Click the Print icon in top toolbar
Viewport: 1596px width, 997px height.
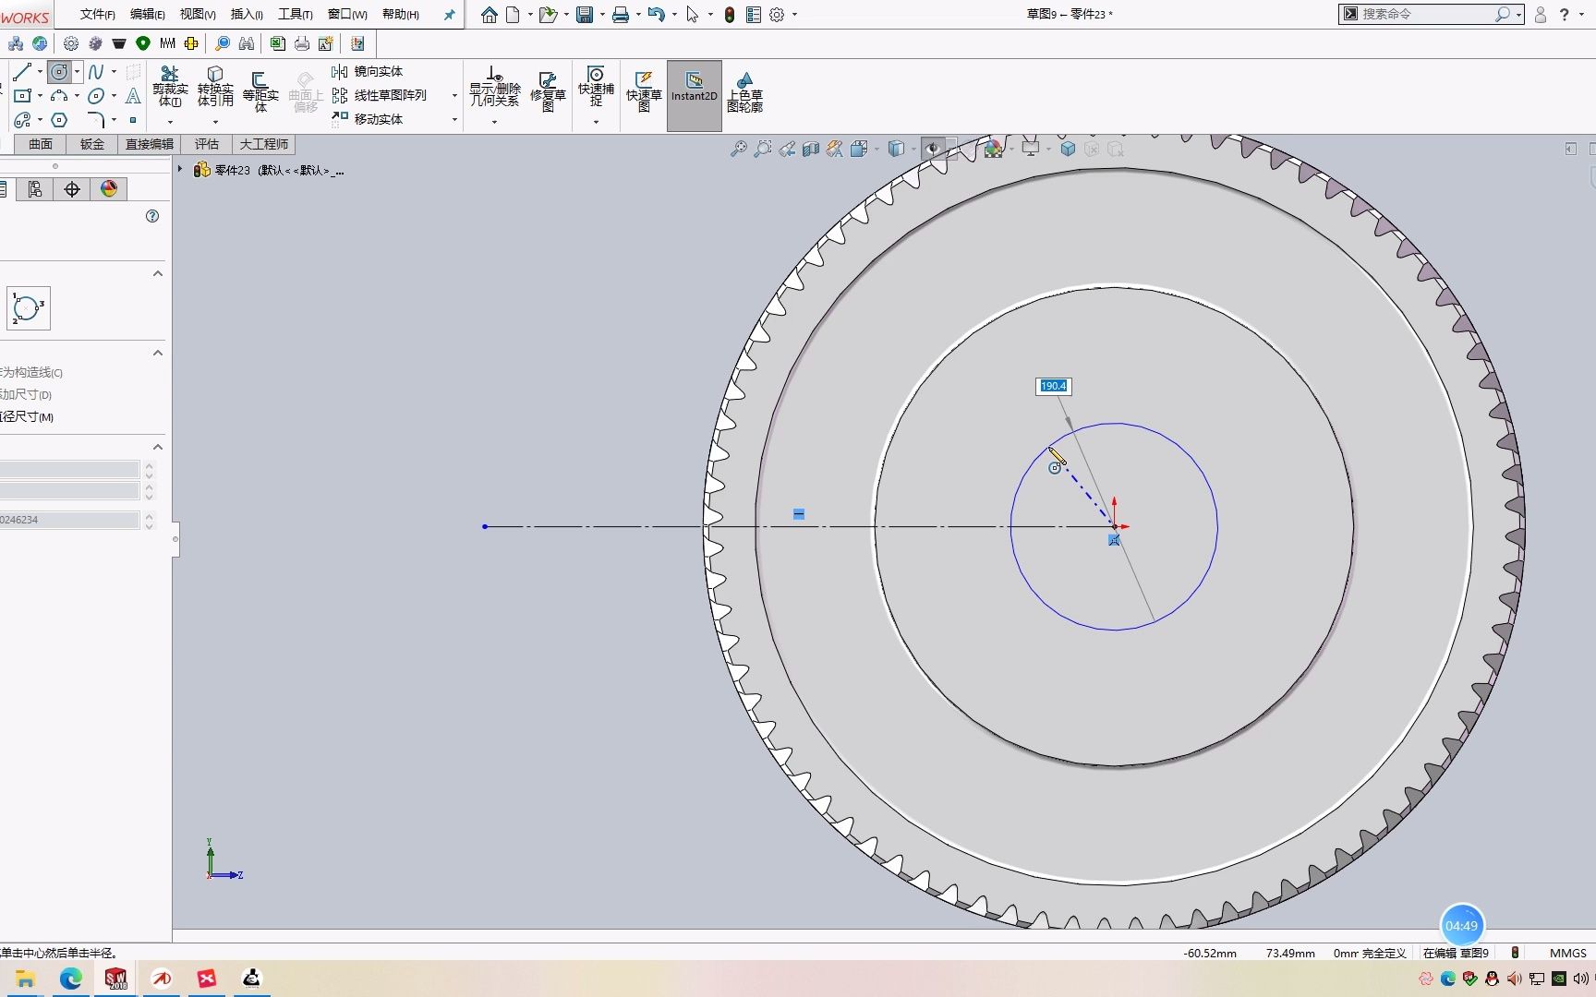tap(621, 15)
